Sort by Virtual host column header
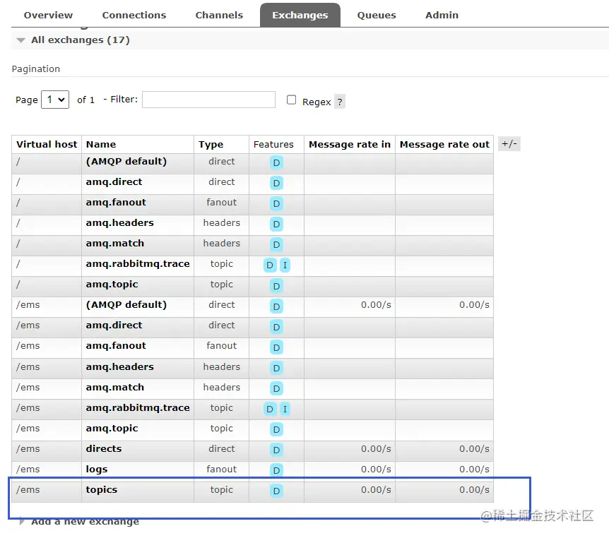Screen dimensions: 609x538 click(47, 145)
